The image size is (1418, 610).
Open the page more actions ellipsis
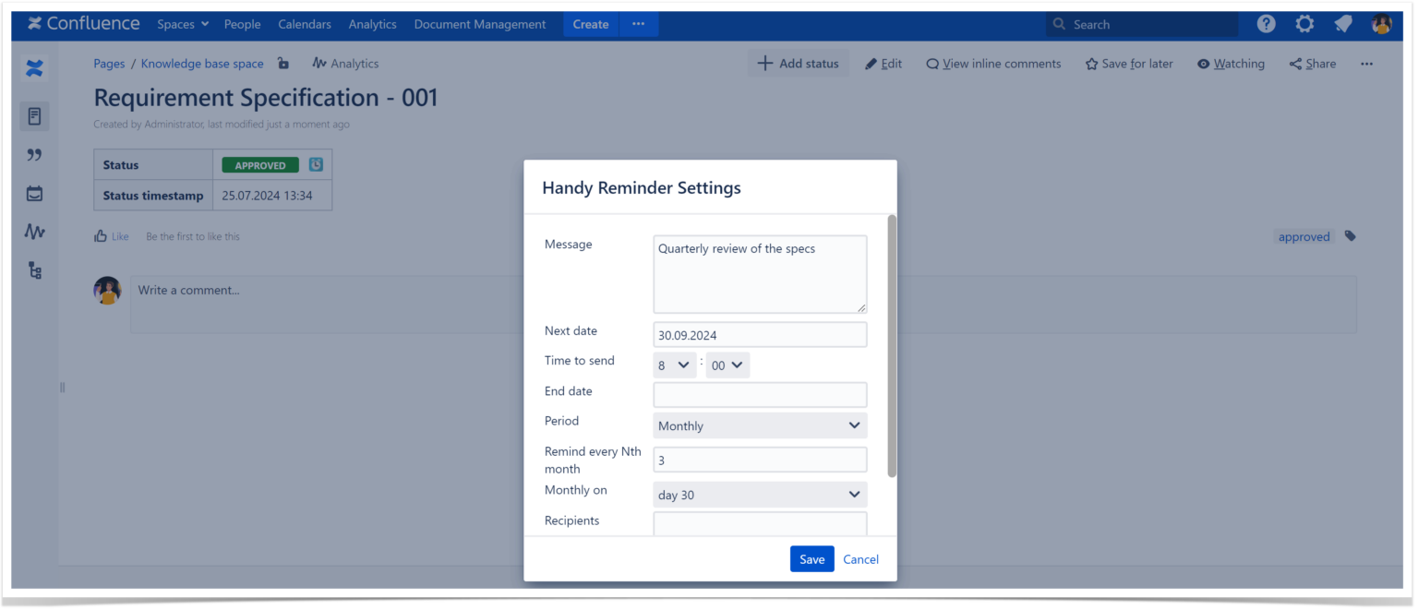1366,64
